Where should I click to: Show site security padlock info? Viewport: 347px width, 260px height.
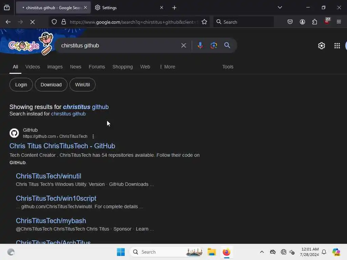[64, 22]
